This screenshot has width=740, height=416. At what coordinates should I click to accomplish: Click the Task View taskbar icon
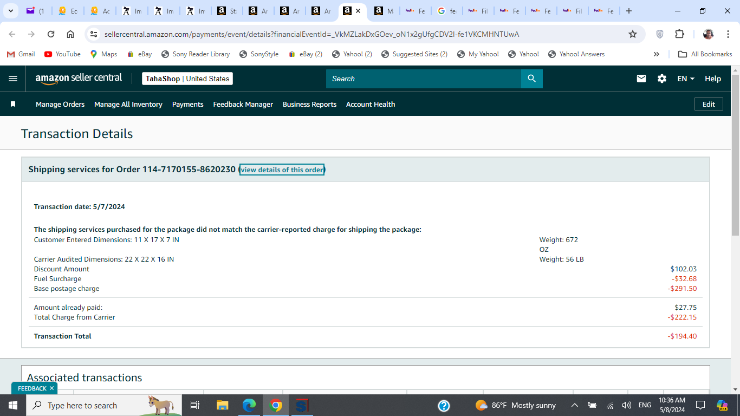(x=195, y=405)
